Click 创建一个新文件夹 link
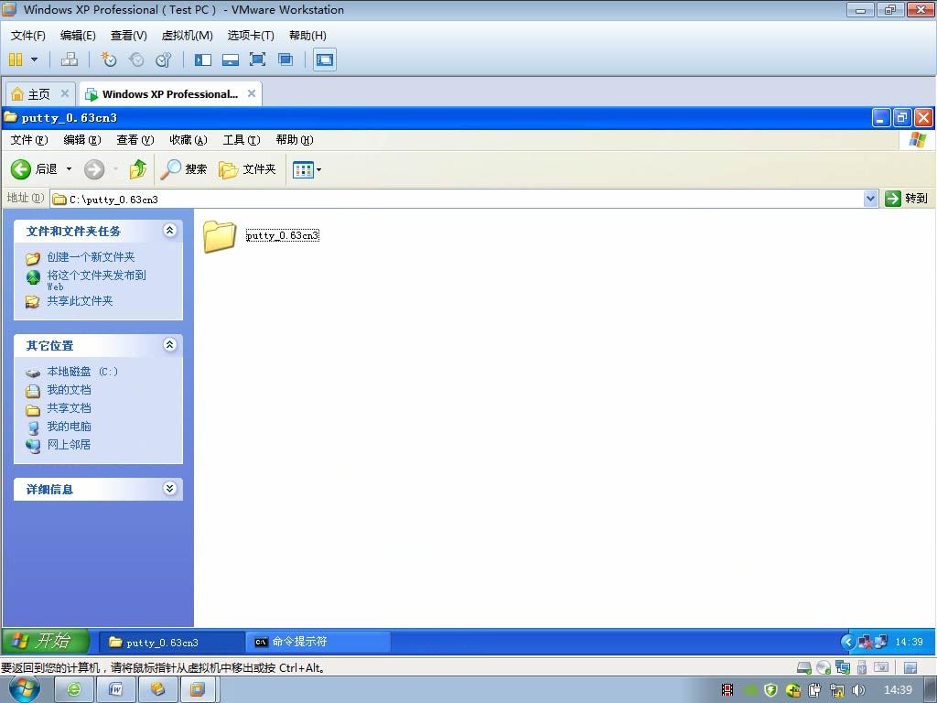The height and width of the screenshot is (703, 937). point(91,257)
